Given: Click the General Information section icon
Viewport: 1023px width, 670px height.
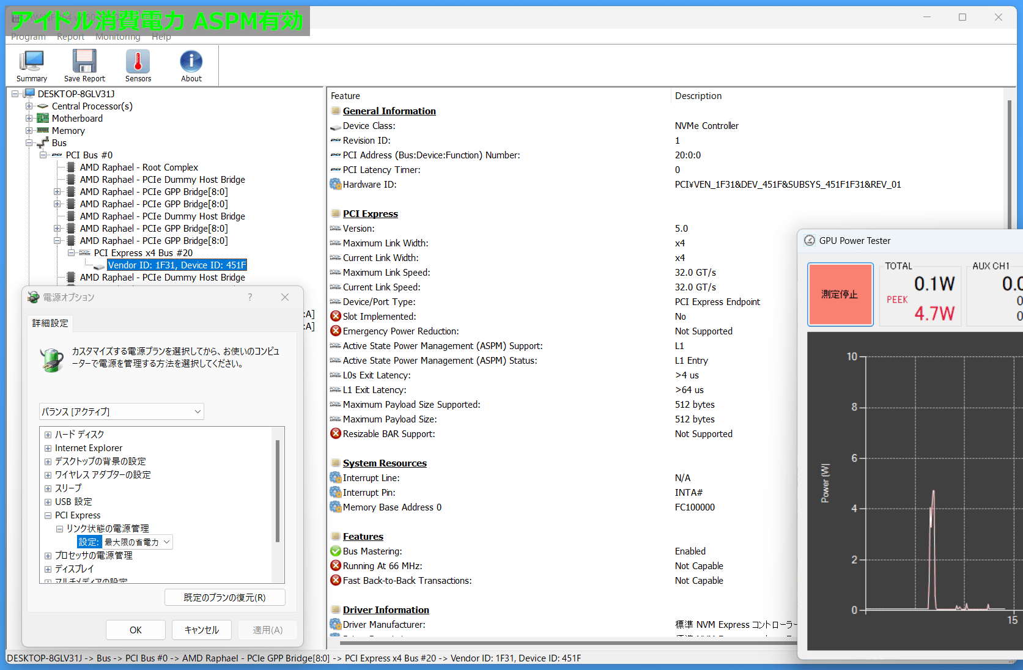Looking at the screenshot, I should point(336,111).
